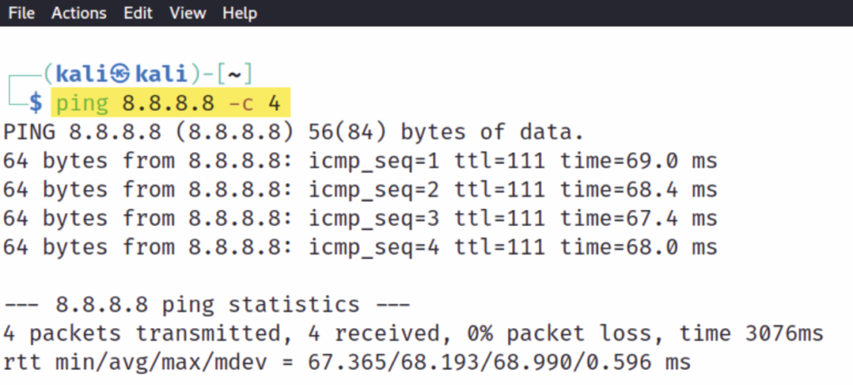Image resolution: width=853 pixels, height=385 pixels.
Task: Select the icmp_seq=2 reply line
Action: pos(360,190)
